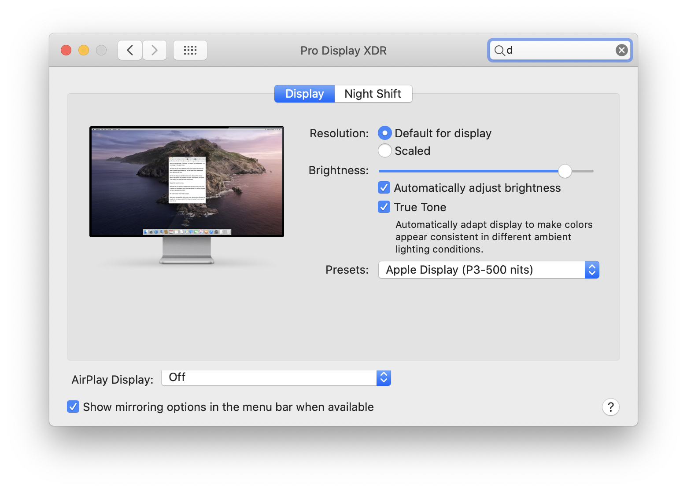Viewport: 687px width, 491px height.
Task: Uncheck Show mirroring options in menu bar
Action: pyautogui.click(x=73, y=407)
